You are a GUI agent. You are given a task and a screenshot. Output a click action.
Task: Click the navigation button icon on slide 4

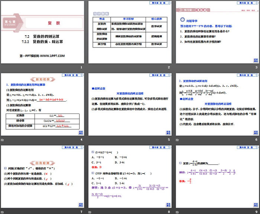pos(79,132)
